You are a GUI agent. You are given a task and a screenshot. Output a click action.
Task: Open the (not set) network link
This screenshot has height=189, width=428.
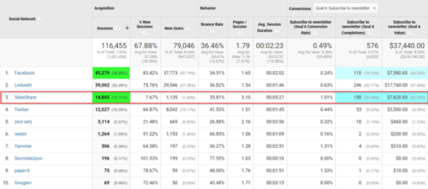(23, 121)
